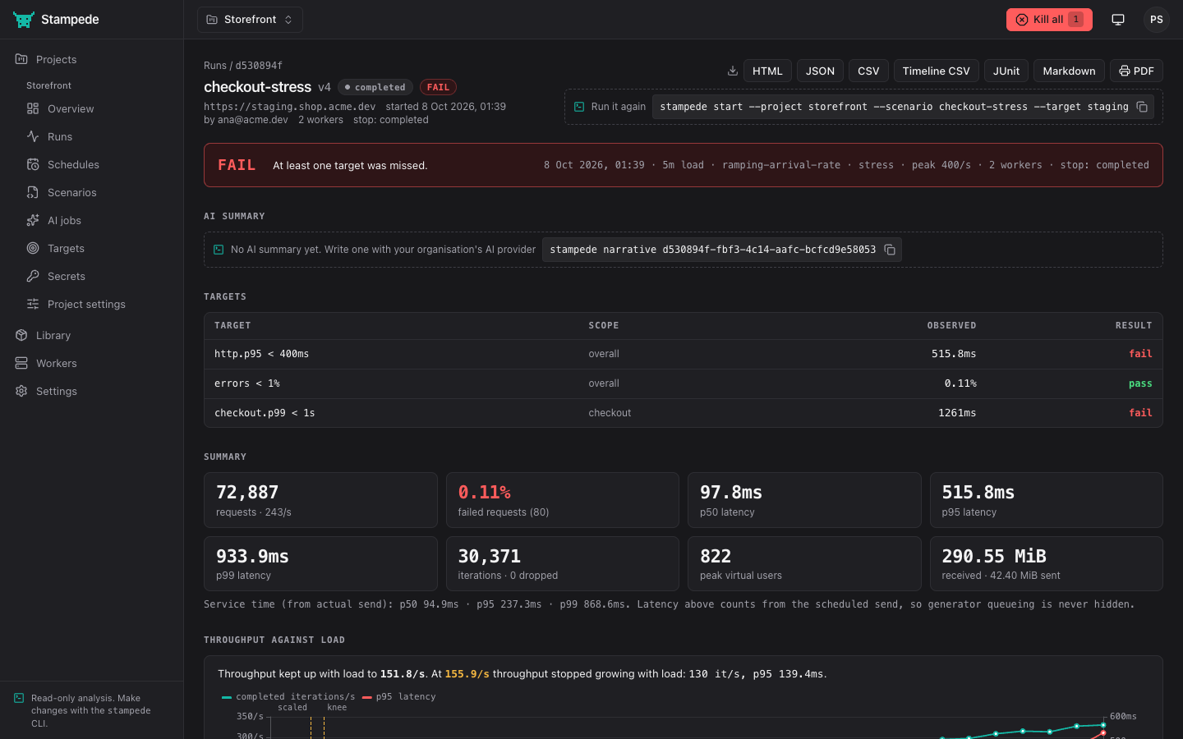This screenshot has width=1183, height=739.
Task: Click the http.p95 < 400ms target row
Action: (x=683, y=354)
